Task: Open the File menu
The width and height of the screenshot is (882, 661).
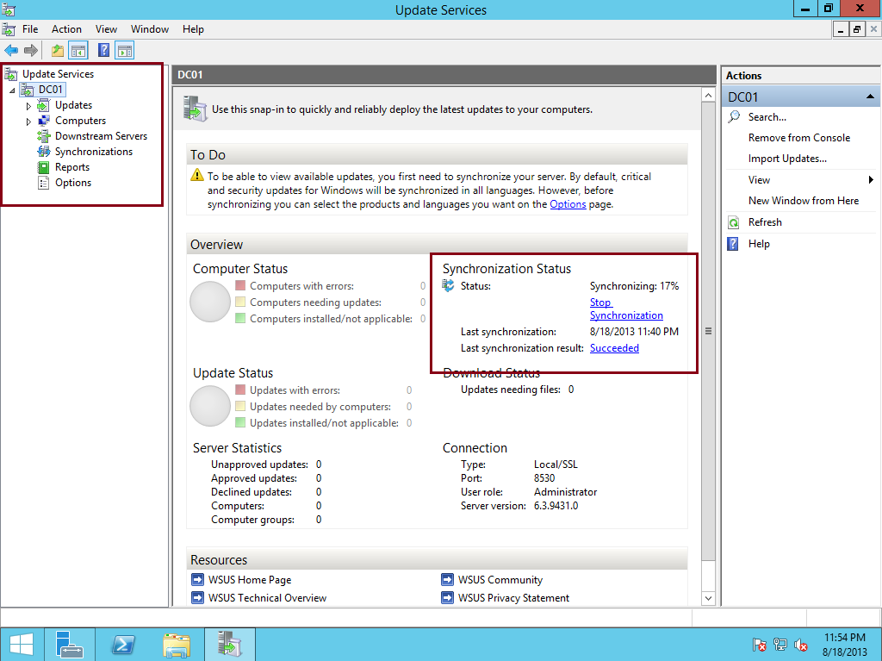Action: (x=30, y=29)
